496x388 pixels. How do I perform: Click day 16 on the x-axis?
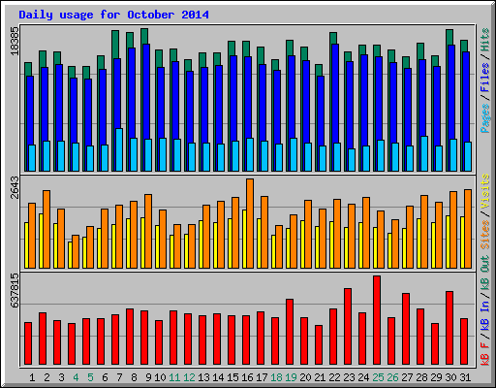[x=247, y=377]
